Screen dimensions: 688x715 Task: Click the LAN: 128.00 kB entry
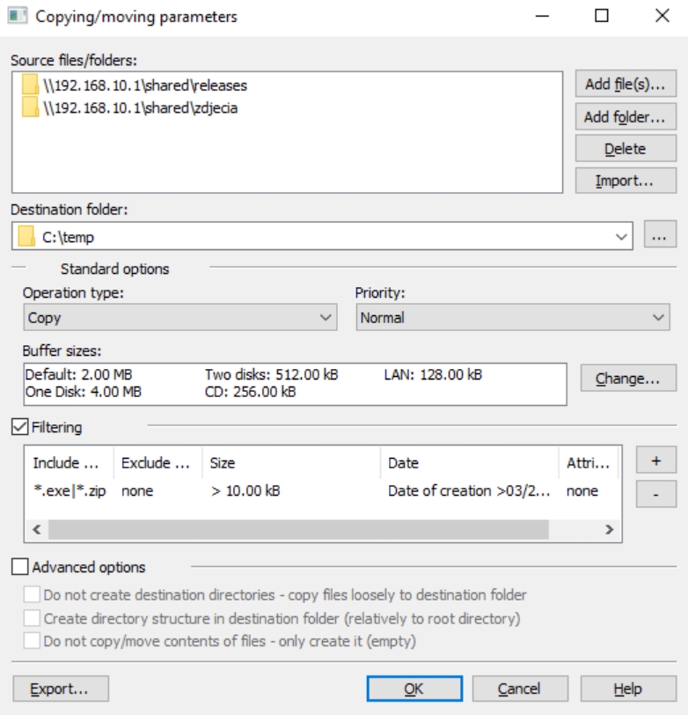click(433, 374)
